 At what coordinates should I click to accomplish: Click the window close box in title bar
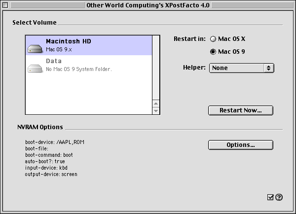point(5,5)
